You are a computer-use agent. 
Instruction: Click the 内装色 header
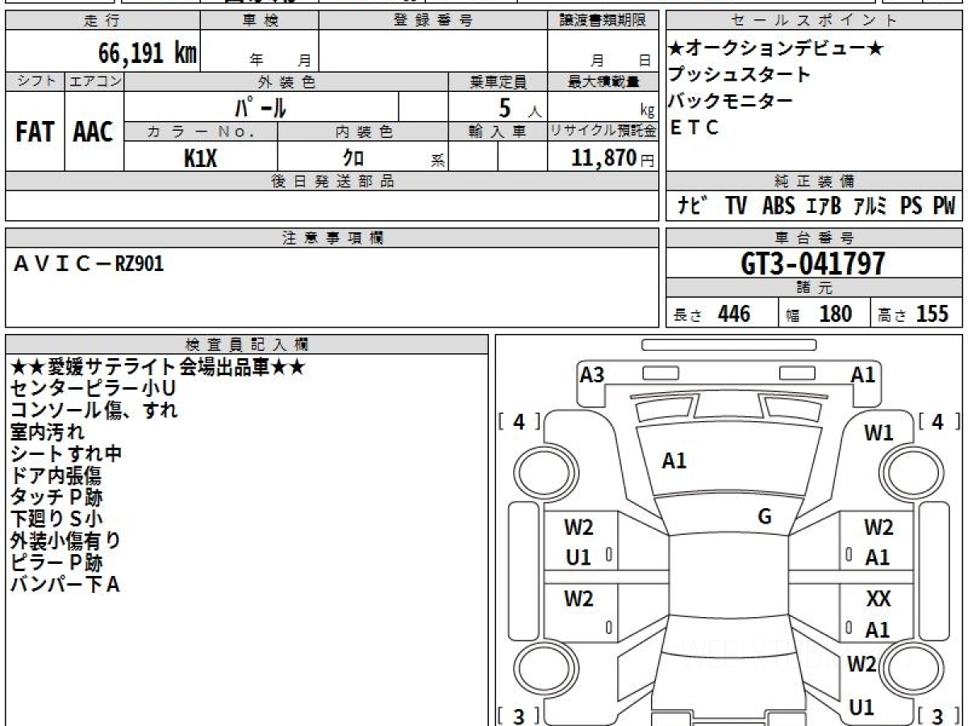click(364, 132)
